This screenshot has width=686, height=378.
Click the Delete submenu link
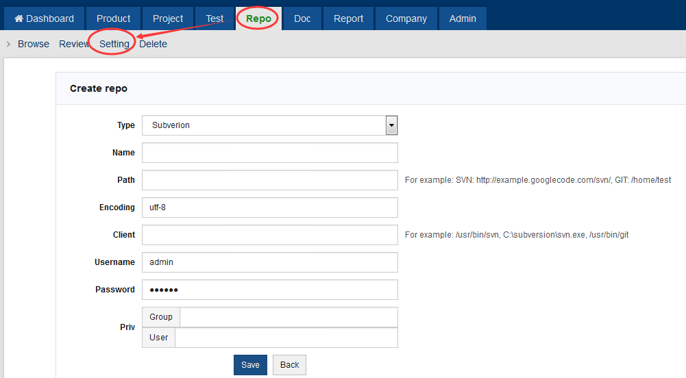(x=153, y=44)
